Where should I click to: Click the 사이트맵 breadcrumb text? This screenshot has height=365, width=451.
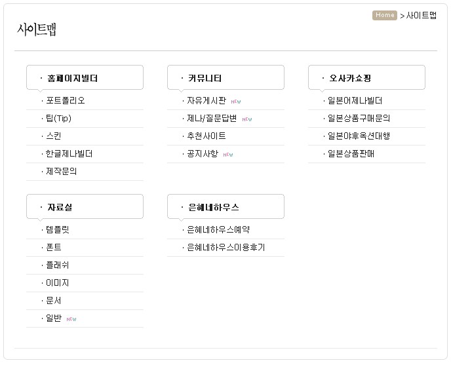tap(422, 15)
